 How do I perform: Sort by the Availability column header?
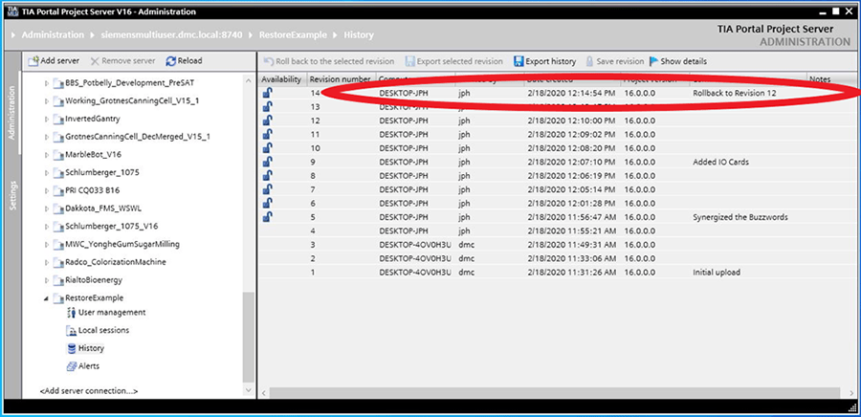[281, 79]
